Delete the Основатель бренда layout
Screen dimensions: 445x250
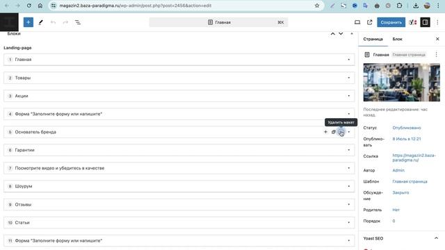tap(341, 132)
